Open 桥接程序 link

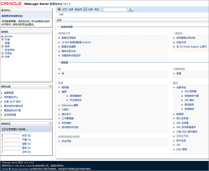click(x=189, y=109)
